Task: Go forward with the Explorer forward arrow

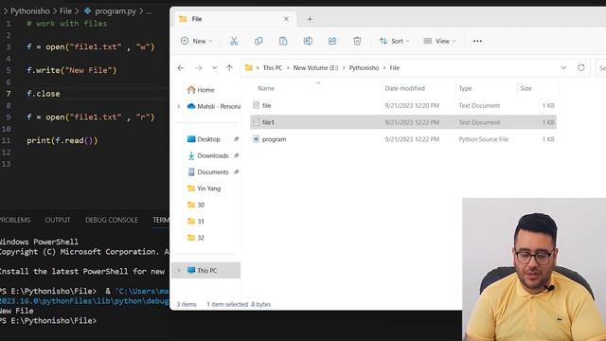Action: click(x=199, y=68)
